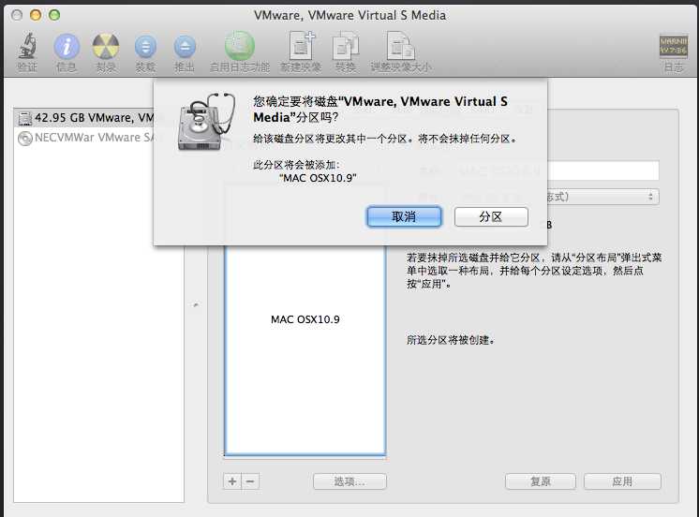Remove a partition with the minus button
This screenshot has width=699, height=517.
[250, 481]
